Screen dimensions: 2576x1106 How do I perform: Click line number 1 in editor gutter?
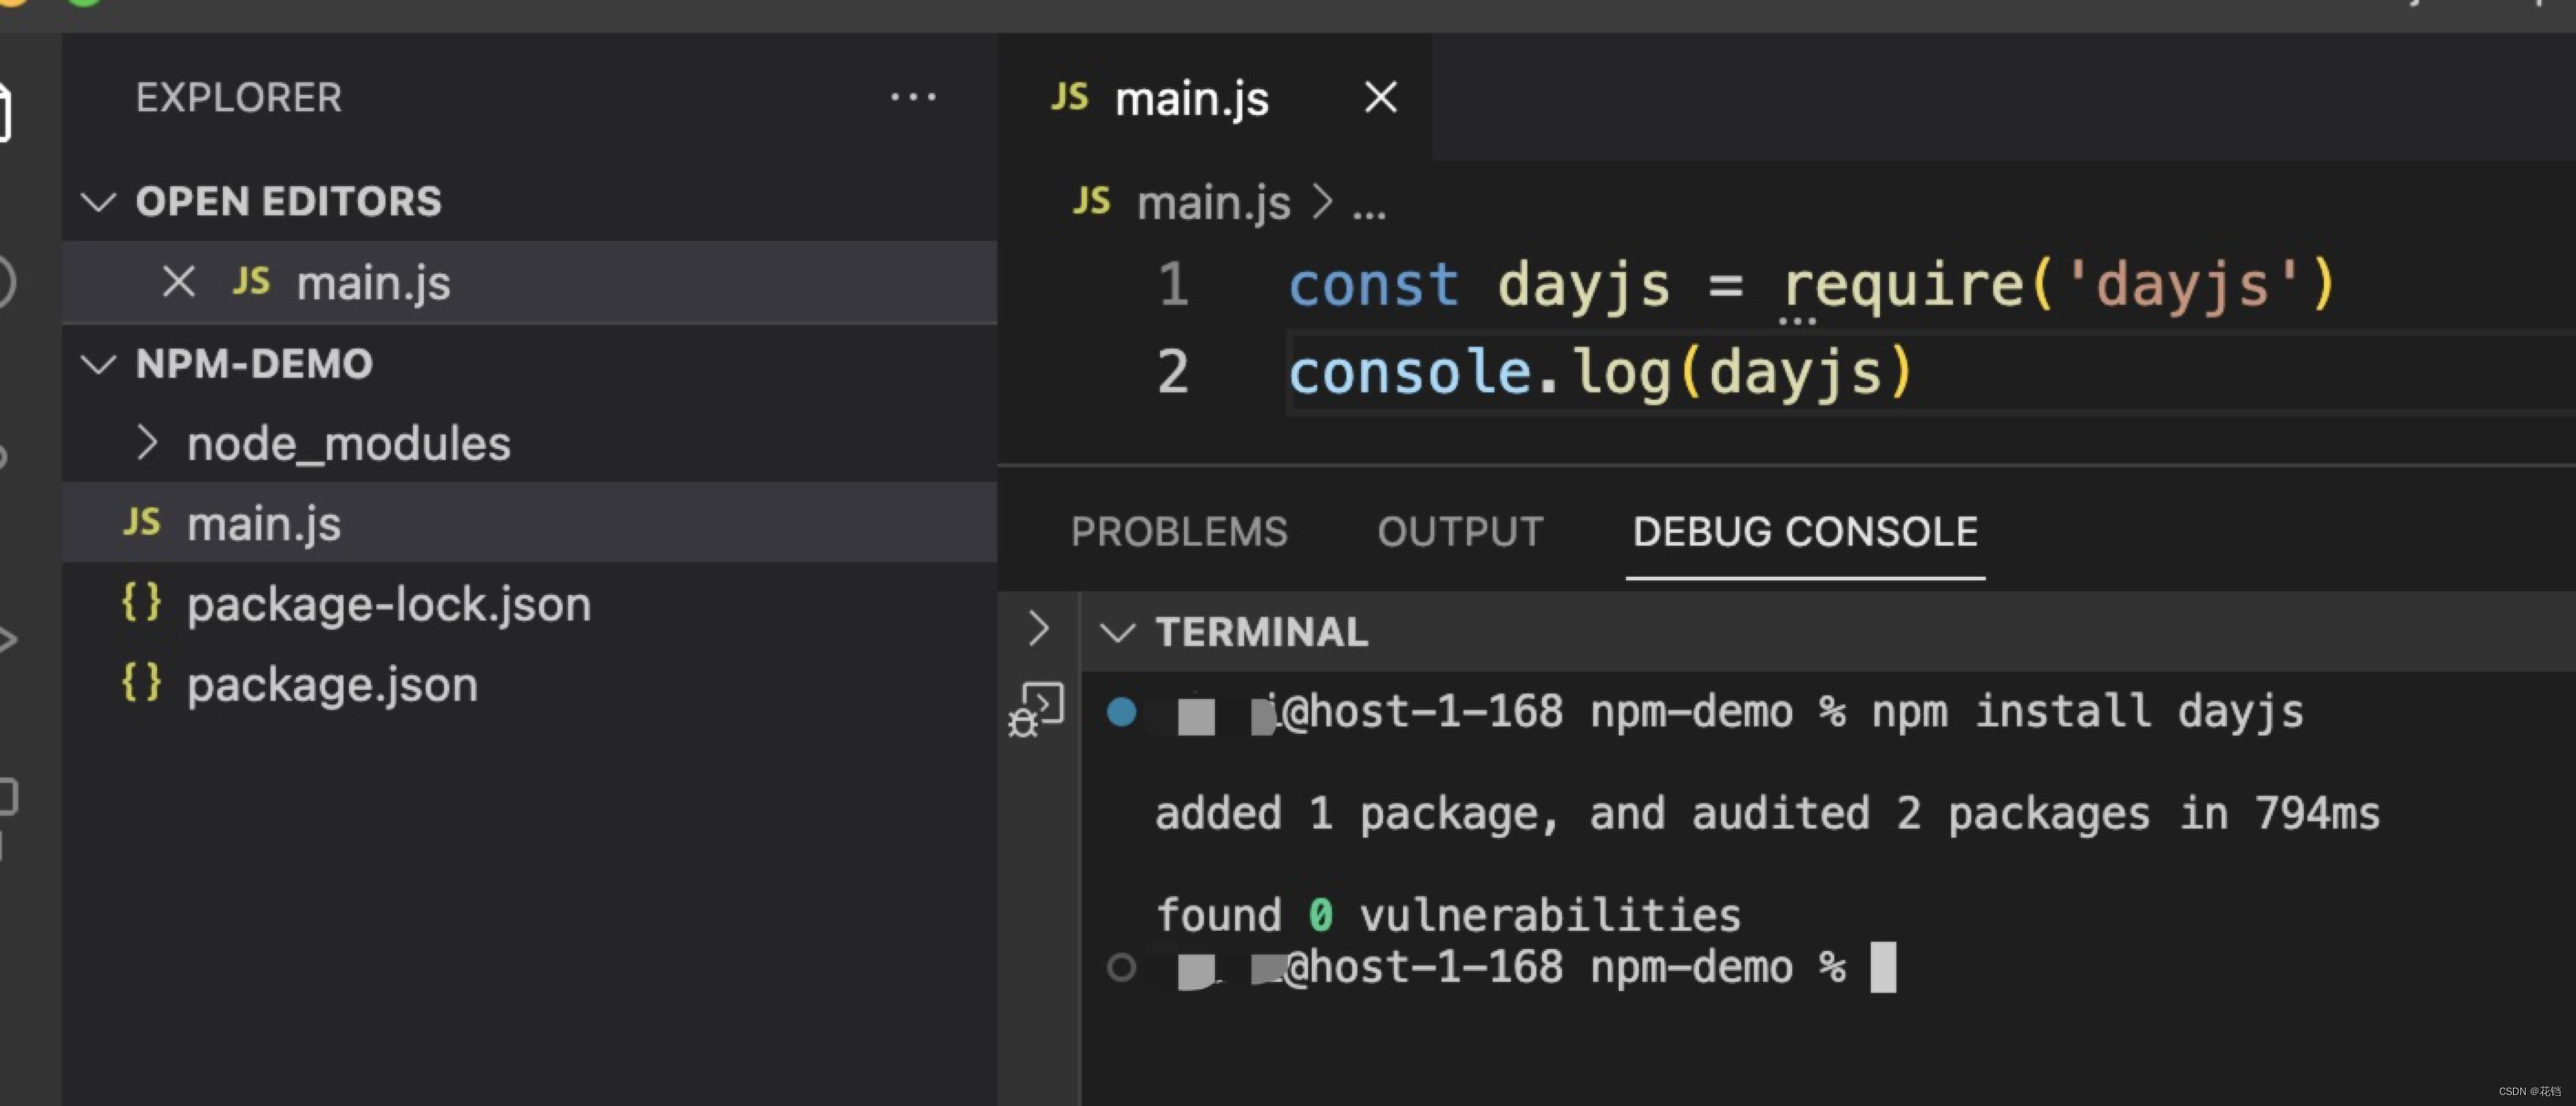1173,284
